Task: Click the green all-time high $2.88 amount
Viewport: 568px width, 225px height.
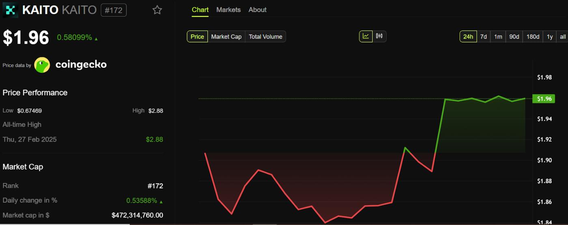Action: [155, 140]
